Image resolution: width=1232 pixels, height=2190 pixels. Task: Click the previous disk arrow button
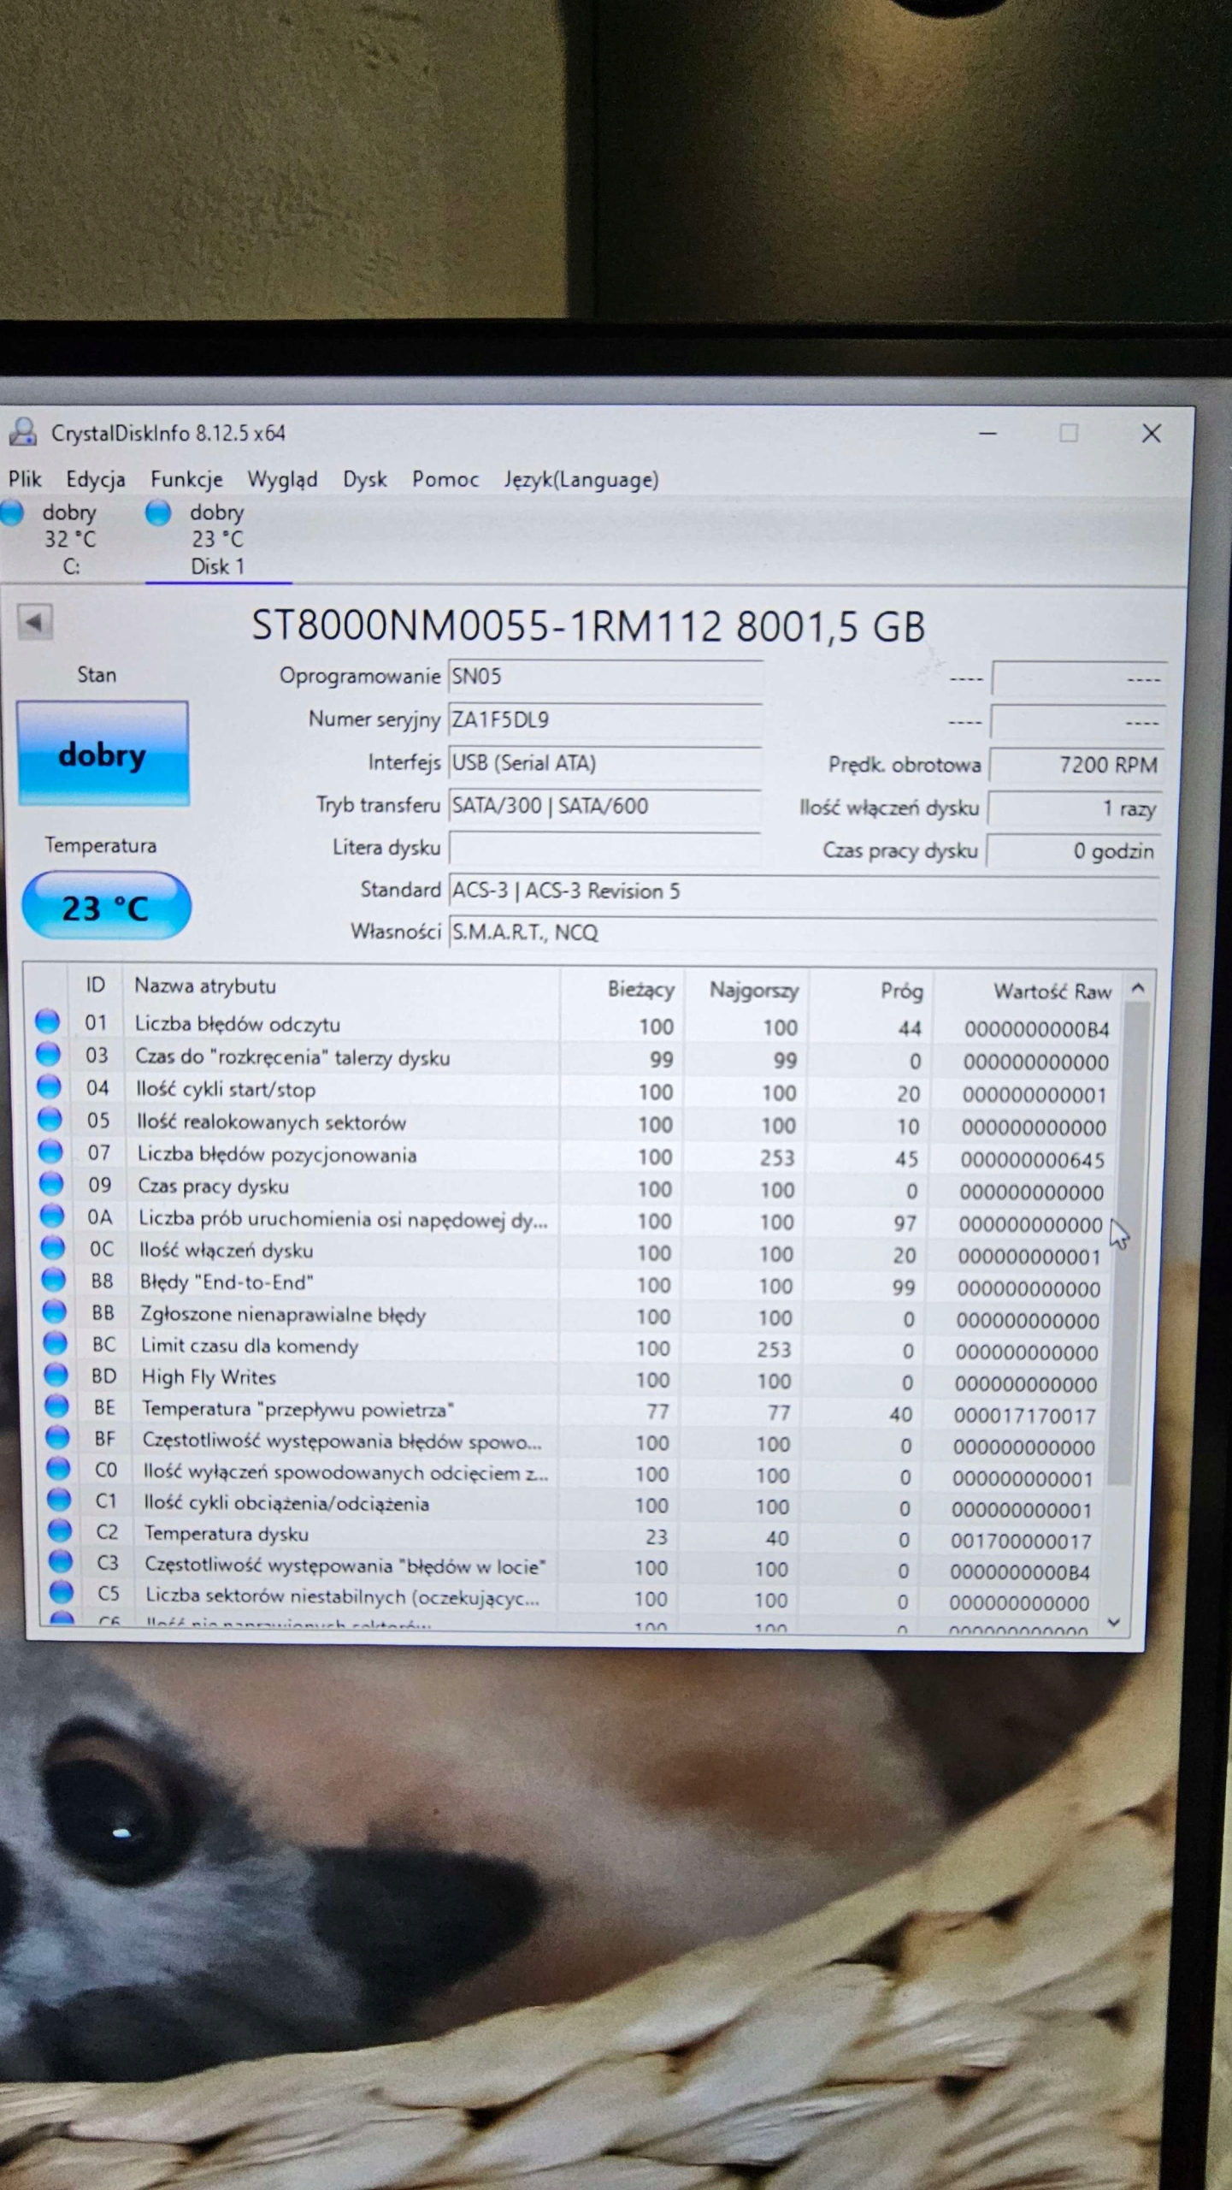(35, 621)
